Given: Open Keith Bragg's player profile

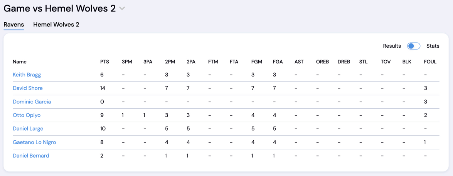Looking at the screenshot, I should [x=27, y=75].
